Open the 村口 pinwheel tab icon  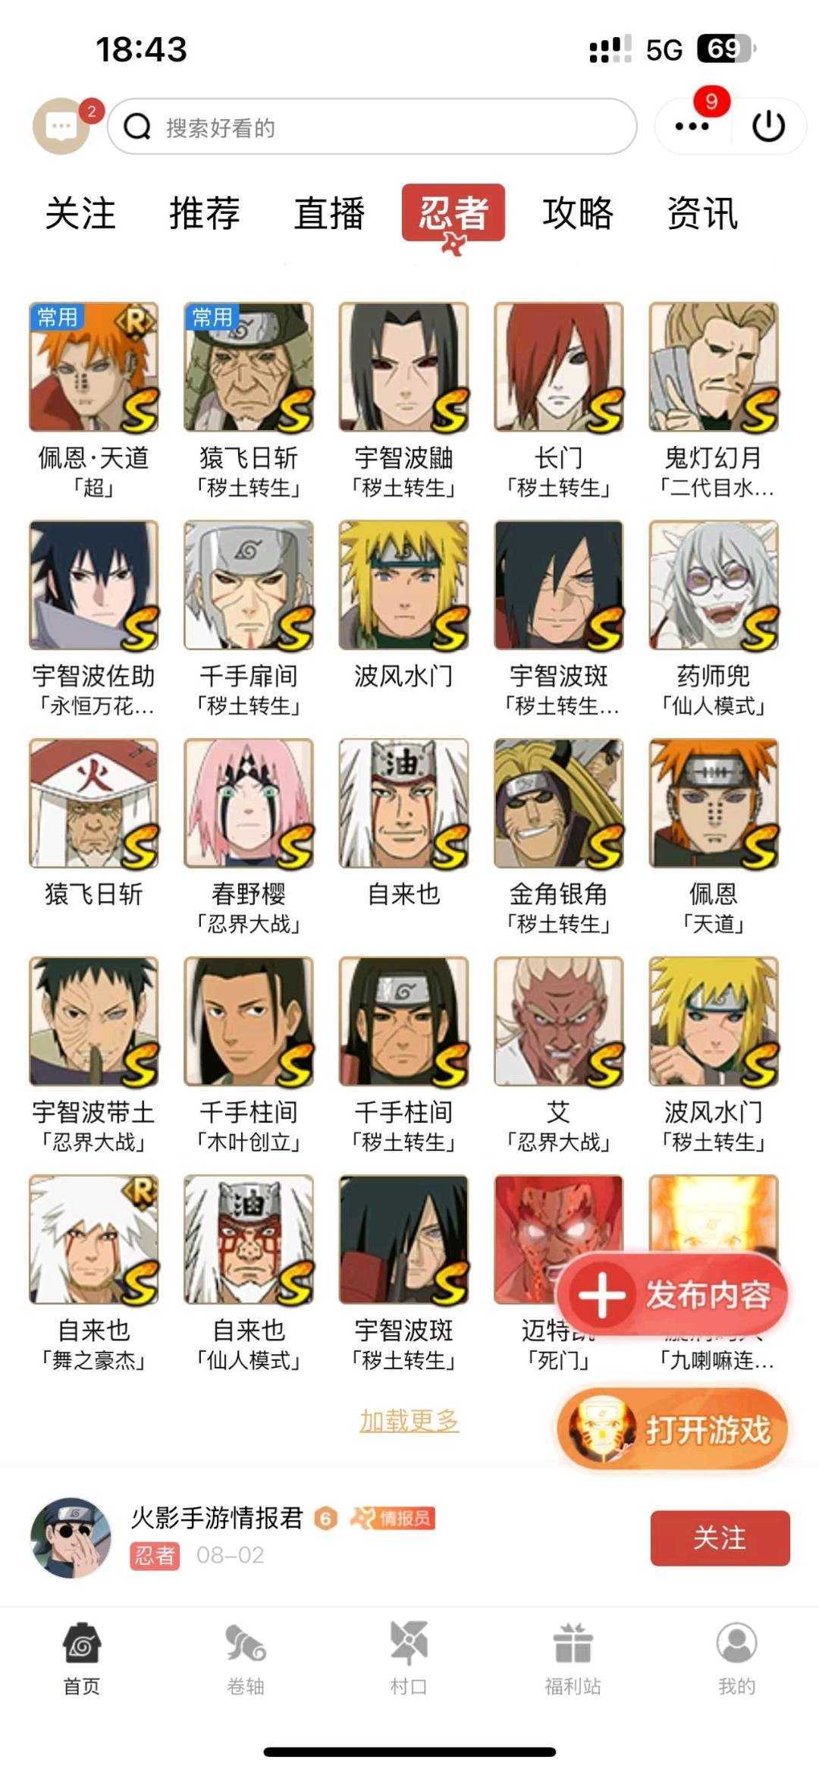(409, 1642)
